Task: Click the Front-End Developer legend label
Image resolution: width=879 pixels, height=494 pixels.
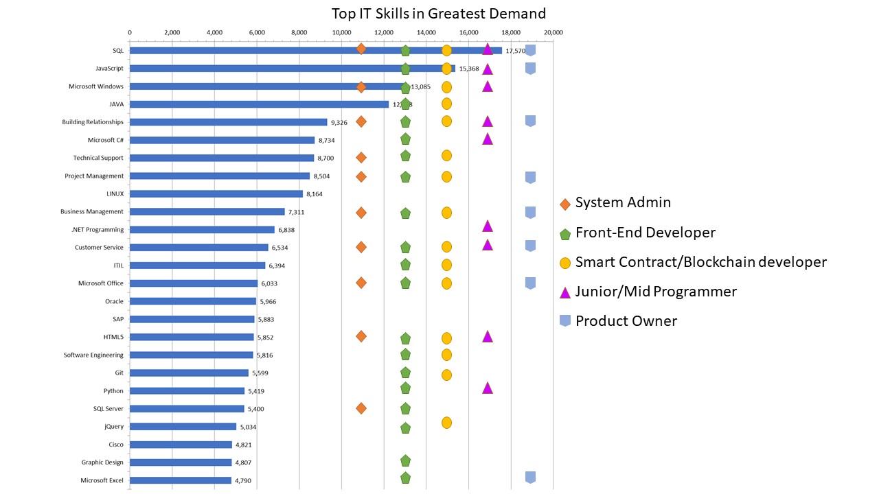Action: coord(646,233)
